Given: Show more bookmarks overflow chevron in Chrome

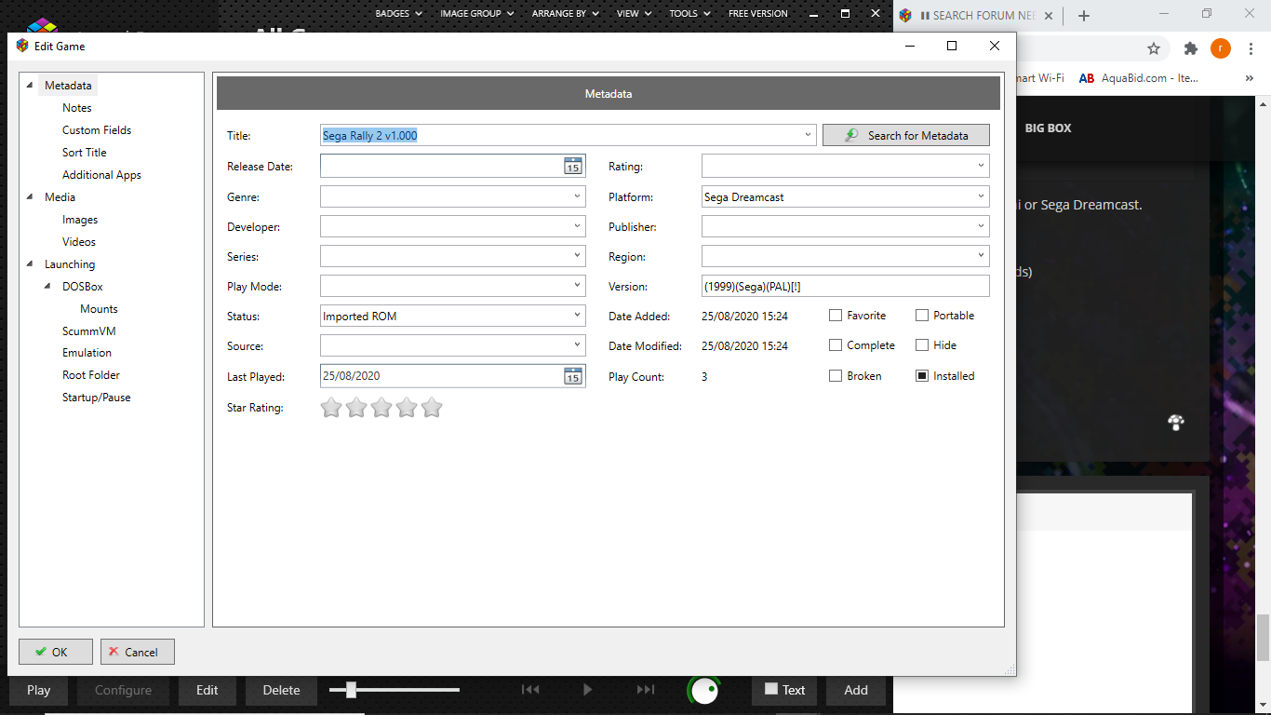Looking at the screenshot, I should point(1249,78).
